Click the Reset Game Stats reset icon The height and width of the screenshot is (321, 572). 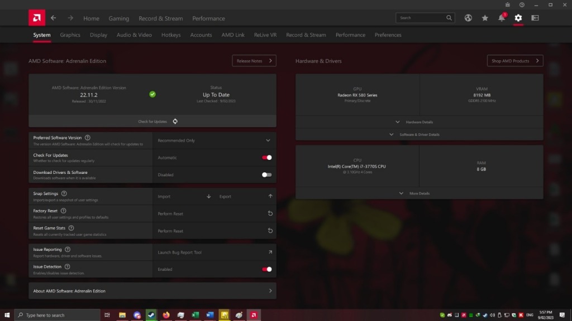pos(270,230)
